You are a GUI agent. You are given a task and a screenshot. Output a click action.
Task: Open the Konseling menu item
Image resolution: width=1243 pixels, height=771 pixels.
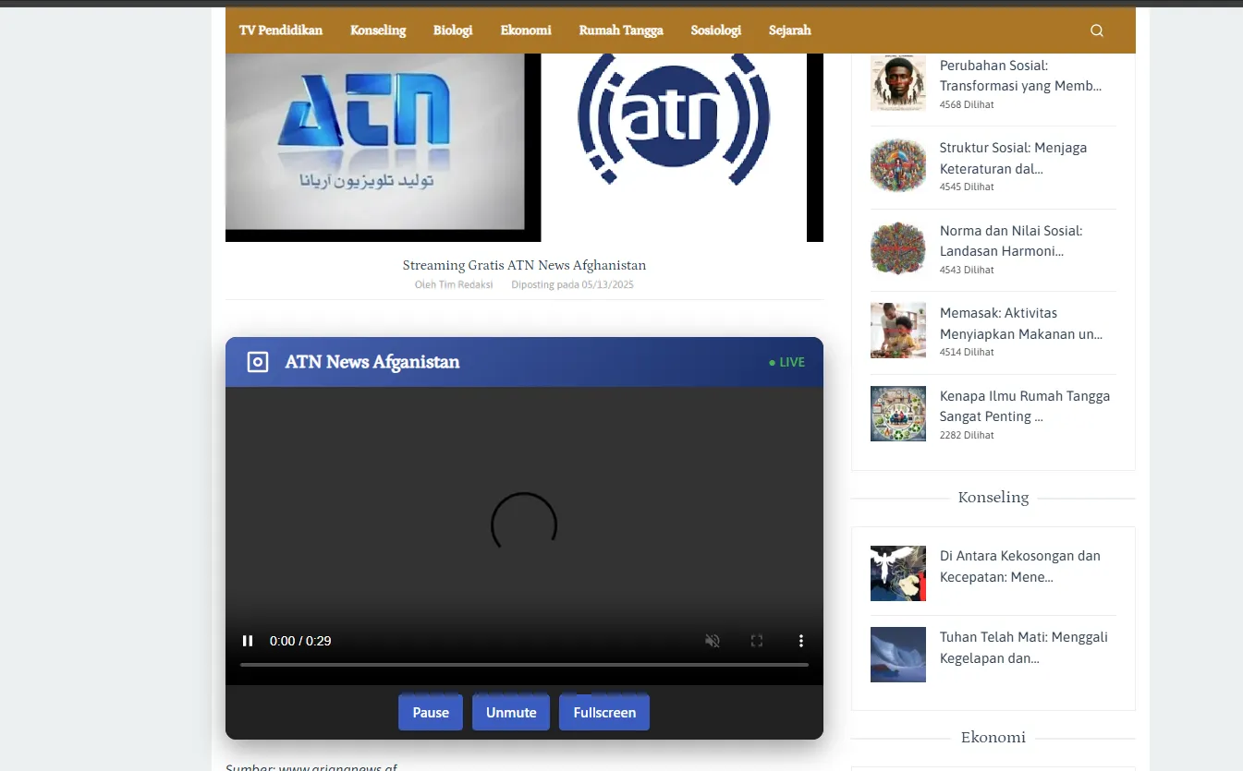point(378,30)
